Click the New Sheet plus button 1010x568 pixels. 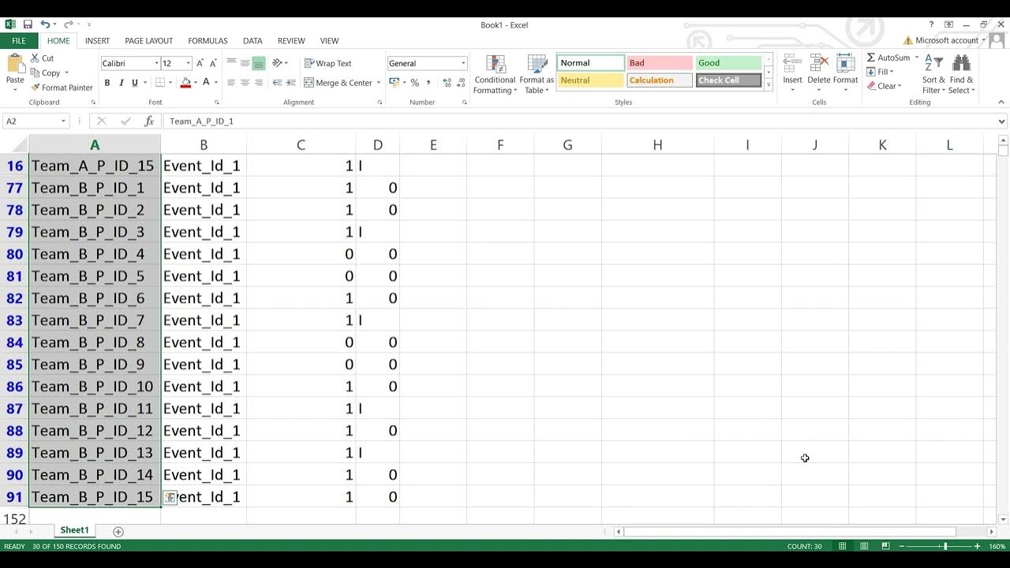[118, 531]
